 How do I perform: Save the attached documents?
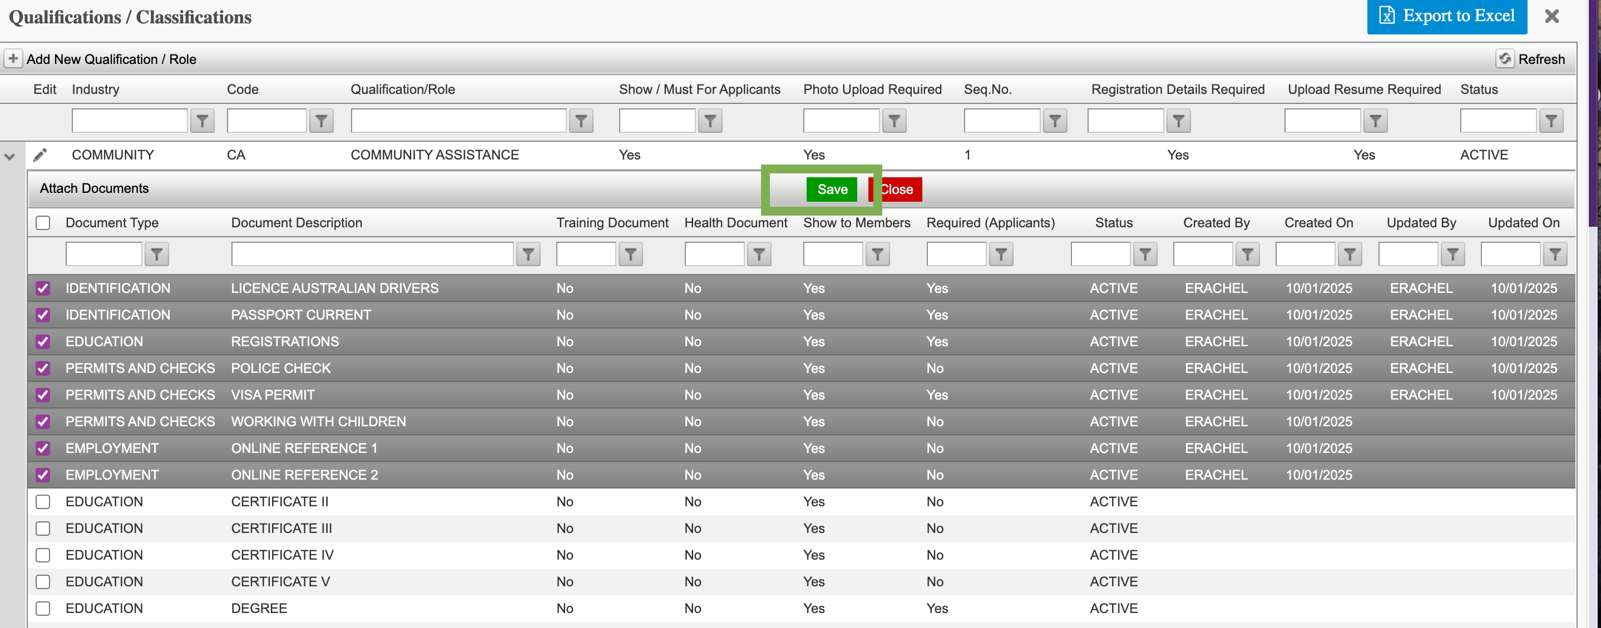(832, 189)
